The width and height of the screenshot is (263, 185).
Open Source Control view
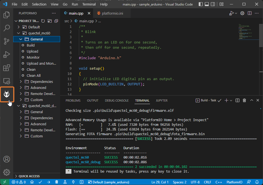click(7, 41)
